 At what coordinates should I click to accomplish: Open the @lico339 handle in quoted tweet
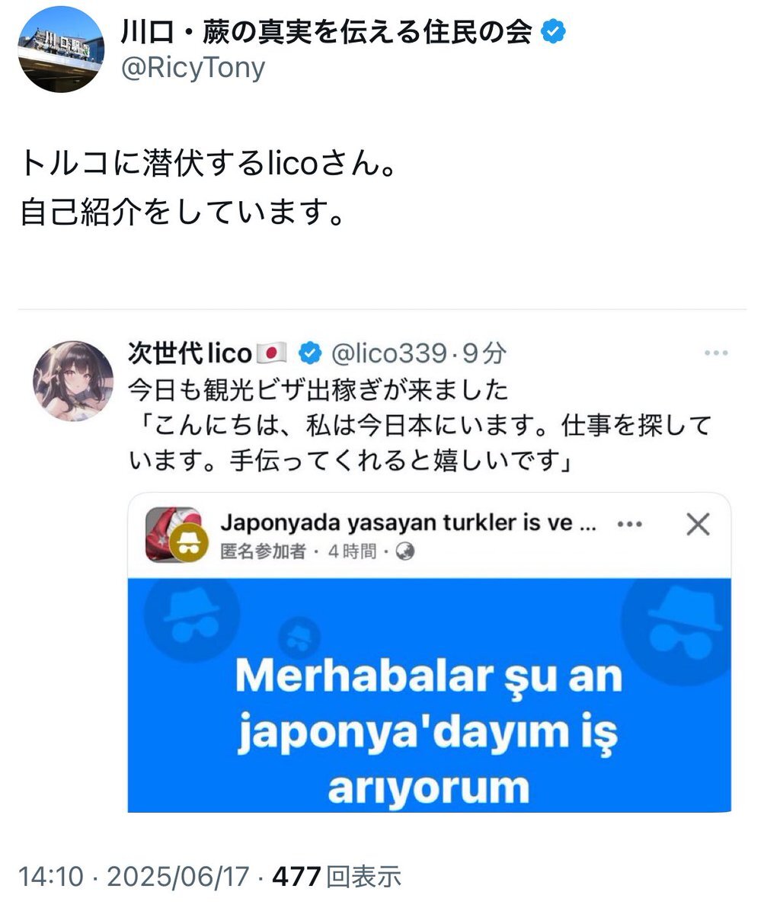click(x=386, y=353)
